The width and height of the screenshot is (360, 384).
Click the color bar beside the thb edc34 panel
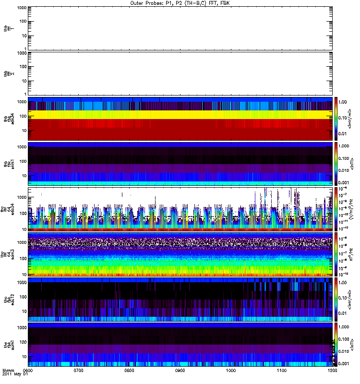pos(336,118)
